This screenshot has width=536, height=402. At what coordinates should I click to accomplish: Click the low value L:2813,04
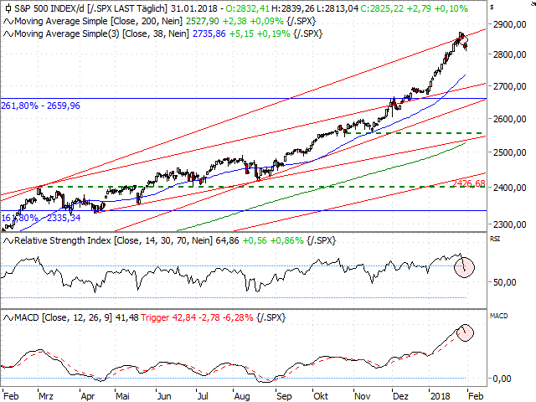coord(338,8)
